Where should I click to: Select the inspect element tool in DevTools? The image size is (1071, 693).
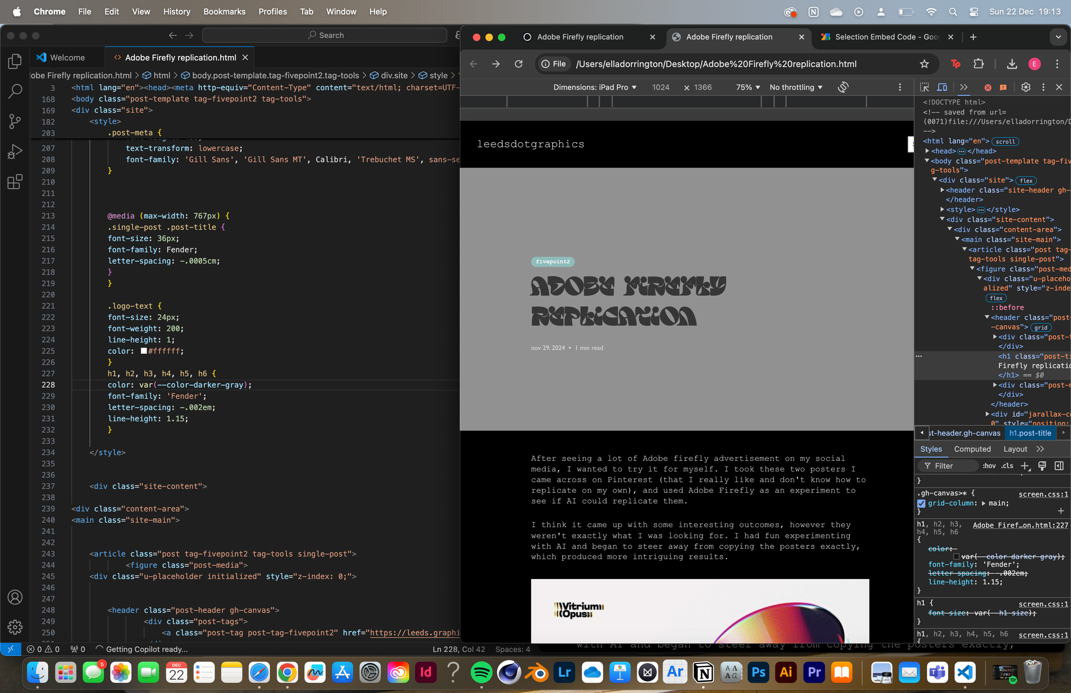(x=924, y=87)
